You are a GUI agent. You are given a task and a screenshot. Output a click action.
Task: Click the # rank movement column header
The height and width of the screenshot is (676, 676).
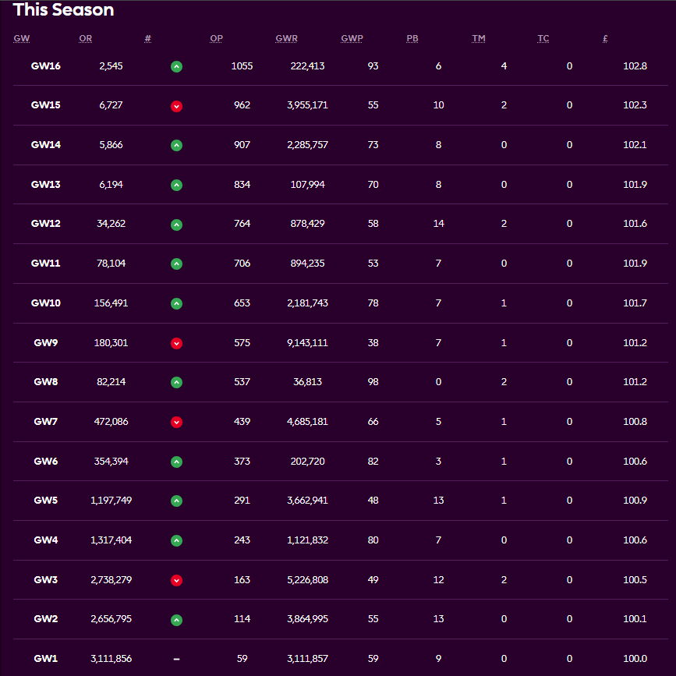coord(148,39)
